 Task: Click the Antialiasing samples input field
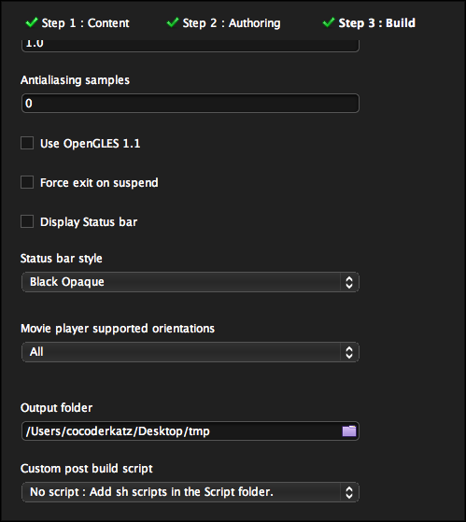point(191,104)
